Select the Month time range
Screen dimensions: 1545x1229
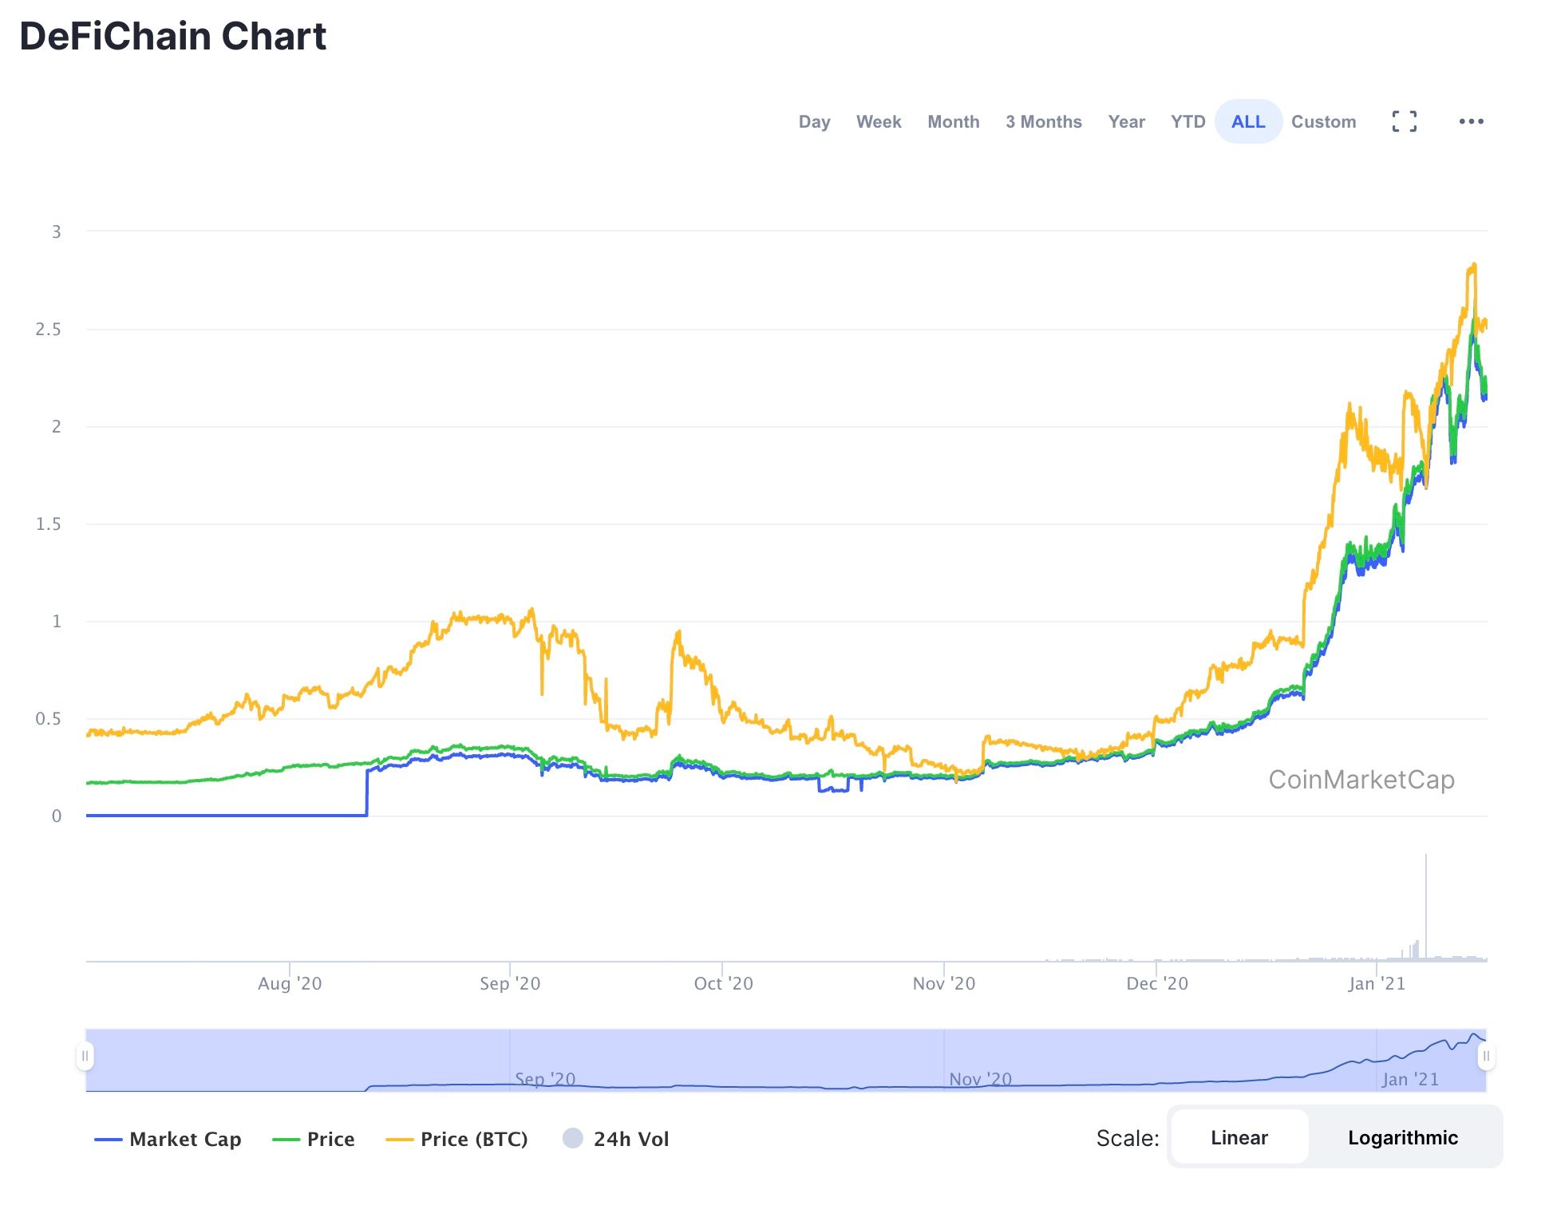coord(953,121)
